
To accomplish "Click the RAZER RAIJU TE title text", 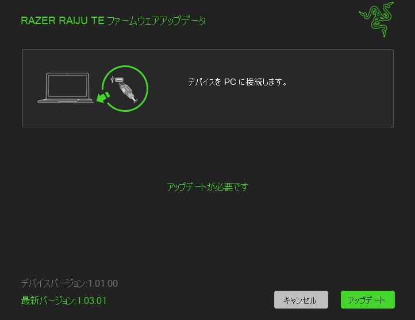I will 63,21.
